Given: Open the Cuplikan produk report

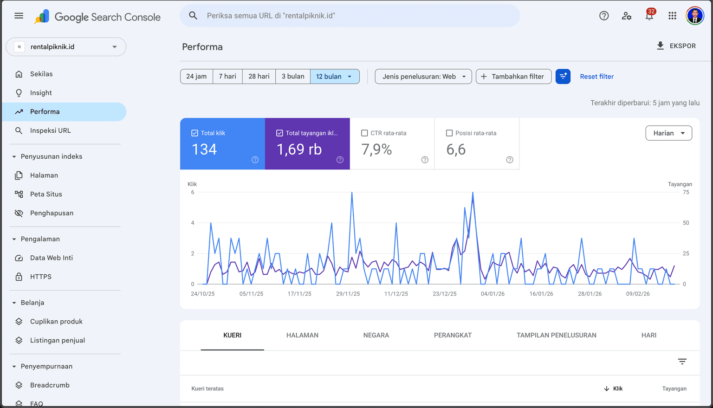Looking at the screenshot, I should tap(56, 321).
